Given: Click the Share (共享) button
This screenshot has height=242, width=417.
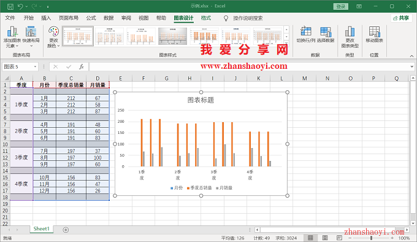Looking at the screenshot, I should 401,18.
